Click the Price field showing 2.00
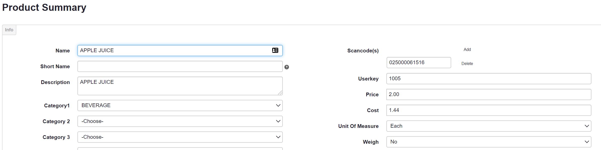Image resolution: width=601 pixels, height=150 pixels. (488, 94)
